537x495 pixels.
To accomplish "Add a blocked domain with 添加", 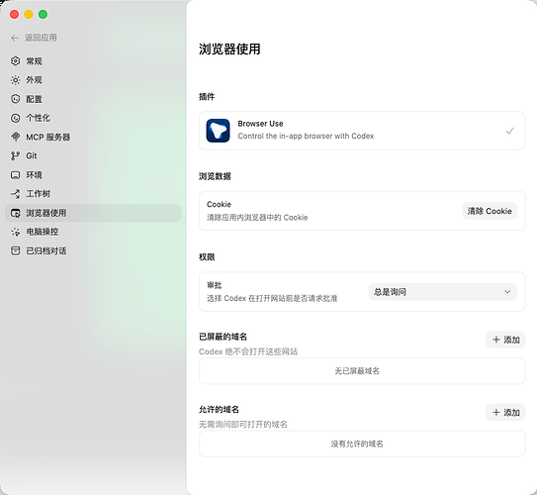I will [505, 340].
